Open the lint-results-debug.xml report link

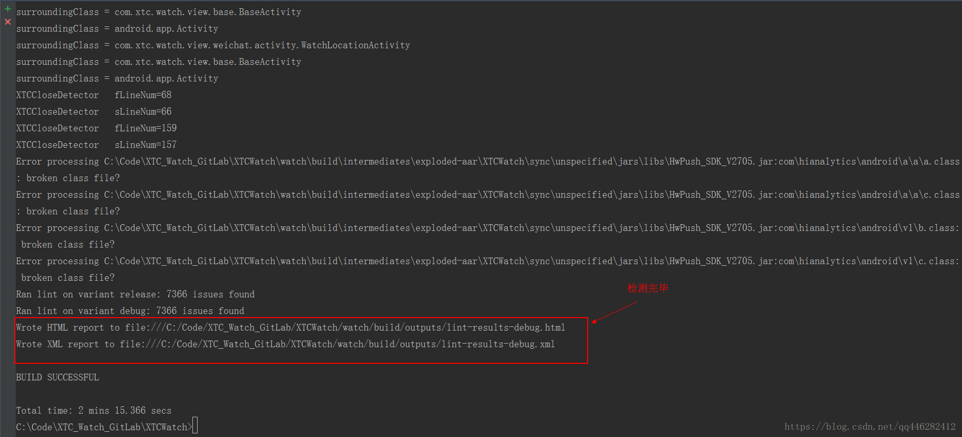(x=337, y=344)
